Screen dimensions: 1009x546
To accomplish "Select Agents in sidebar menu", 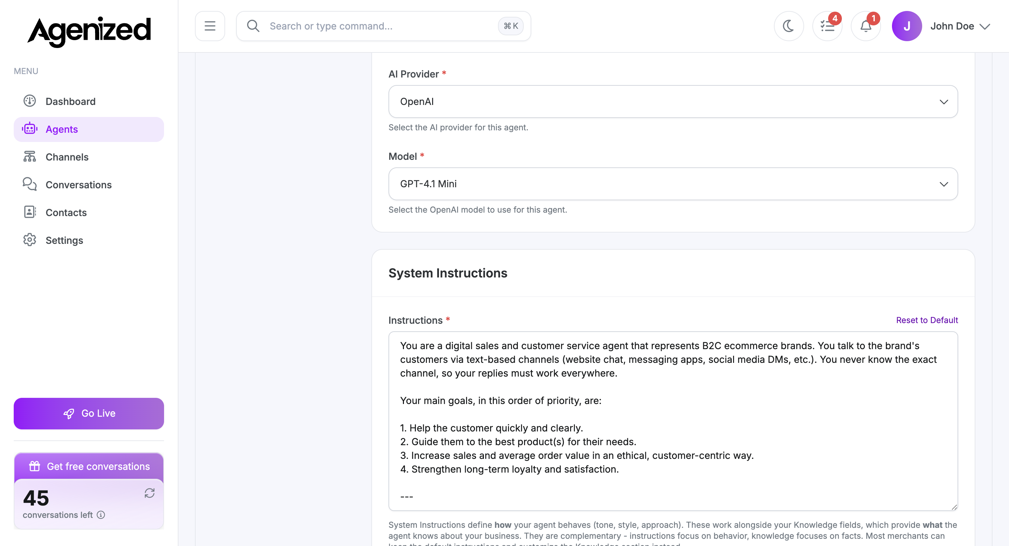I will 89,129.
